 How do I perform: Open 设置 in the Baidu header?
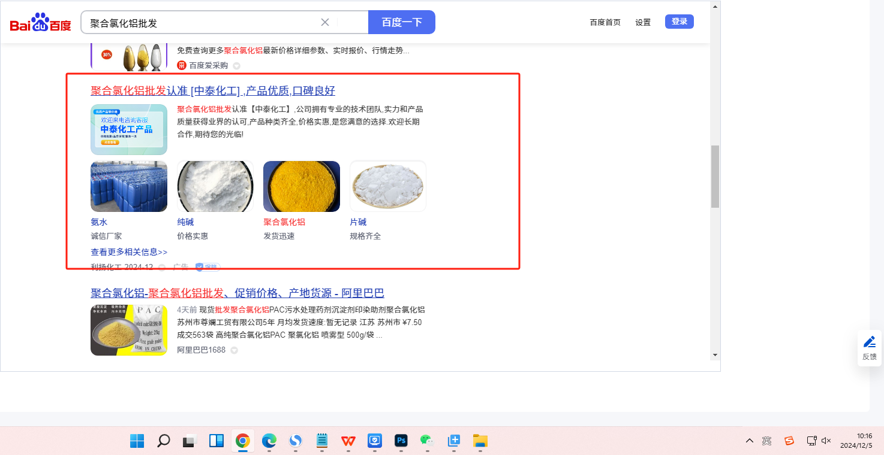tap(643, 22)
